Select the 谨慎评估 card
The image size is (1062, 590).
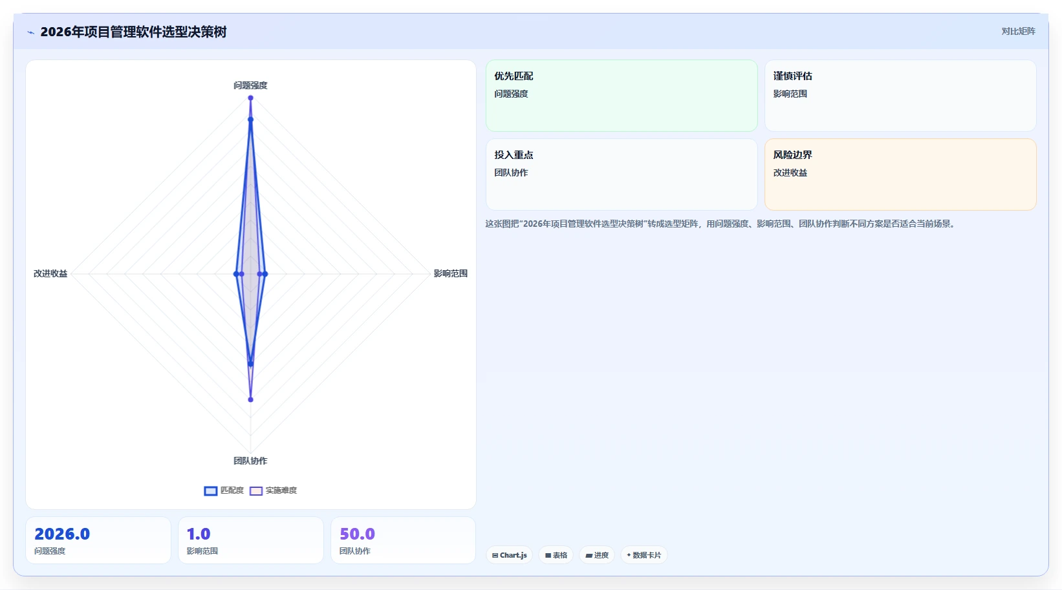pos(900,96)
